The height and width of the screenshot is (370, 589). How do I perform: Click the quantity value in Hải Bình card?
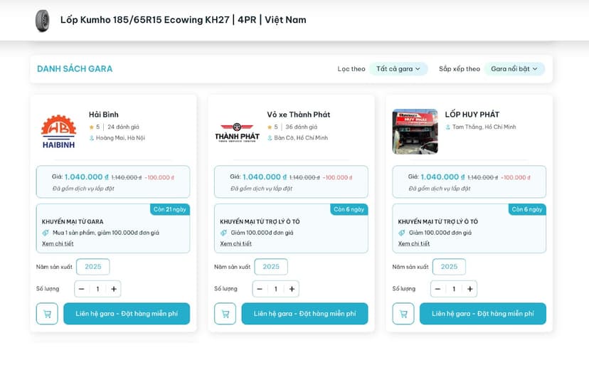(97, 289)
